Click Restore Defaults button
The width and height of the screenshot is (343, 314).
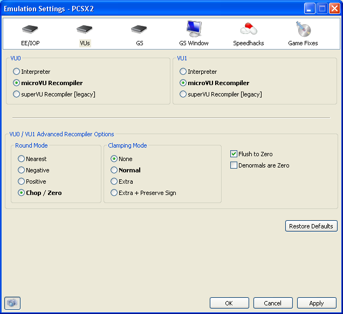click(x=311, y=226)
